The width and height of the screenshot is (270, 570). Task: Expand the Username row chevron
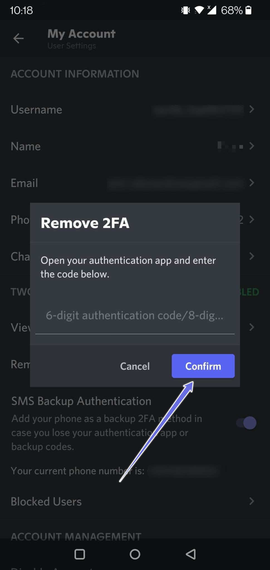click(252, 109)
